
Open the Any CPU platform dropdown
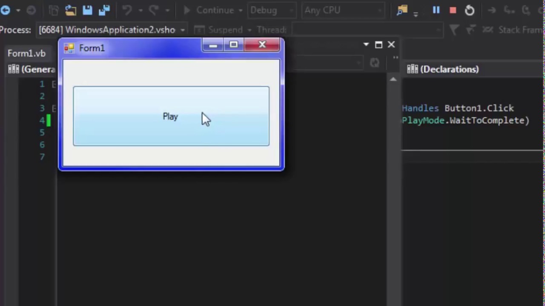pos(343,10)
